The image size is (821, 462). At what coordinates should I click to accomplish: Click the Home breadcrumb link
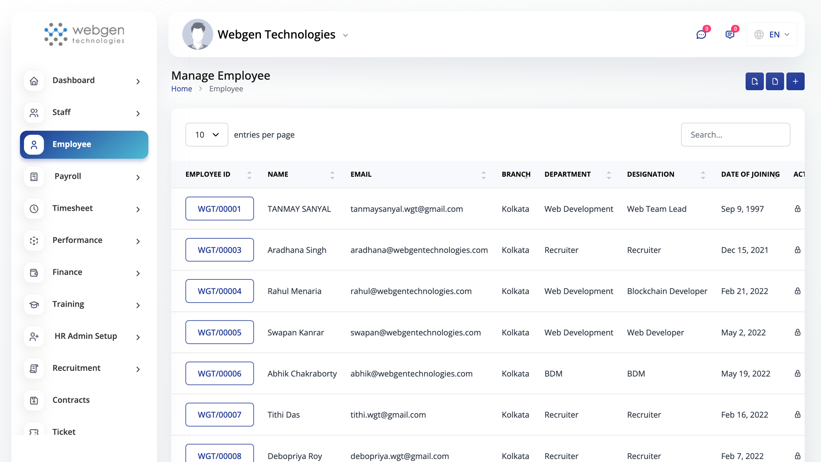pyautogui.click(x=182, y=89)
